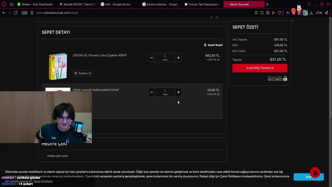Open the AI assistant icon
Viewport: 332px width, 187px height.
319,13
